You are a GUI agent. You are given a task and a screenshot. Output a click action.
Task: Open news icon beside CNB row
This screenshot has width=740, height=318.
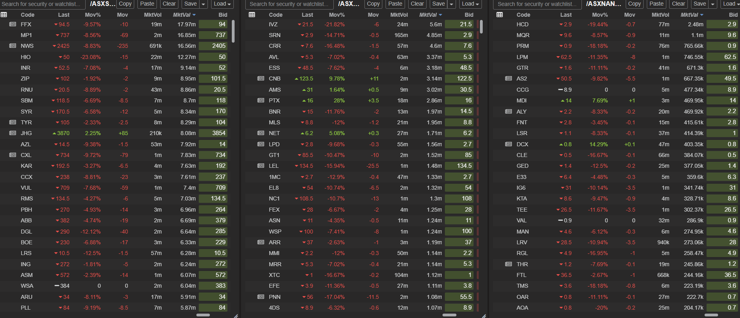[261, 79]
